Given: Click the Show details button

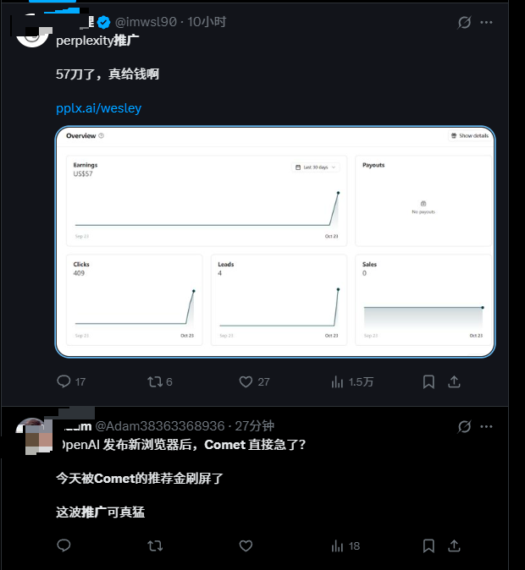Looking at the screenshot, I should coord(470,135).
